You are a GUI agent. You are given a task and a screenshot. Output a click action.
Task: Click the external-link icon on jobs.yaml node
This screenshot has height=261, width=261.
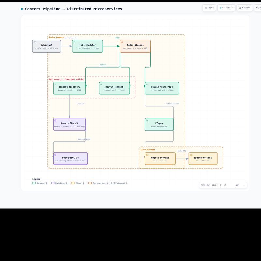coord(35,42)
